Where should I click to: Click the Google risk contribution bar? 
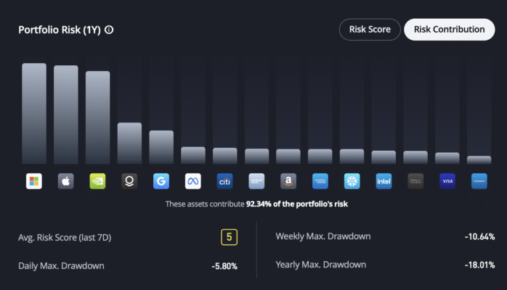(161, 147)
